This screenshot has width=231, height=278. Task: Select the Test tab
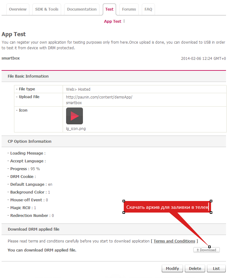coord(109,9)
